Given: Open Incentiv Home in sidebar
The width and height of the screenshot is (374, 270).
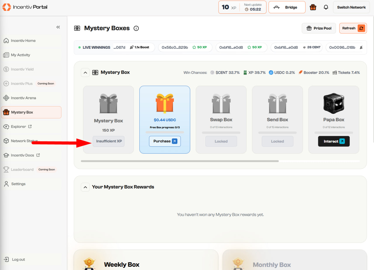Looking at the screenshot, I should pyautogui.click(x=23, y=41).
